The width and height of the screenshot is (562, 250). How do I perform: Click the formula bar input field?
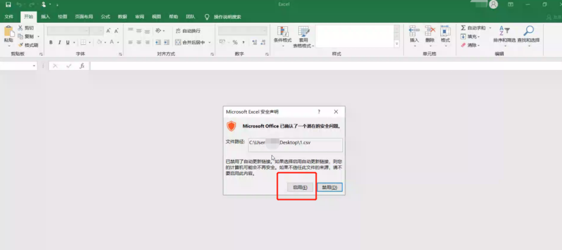325,66
